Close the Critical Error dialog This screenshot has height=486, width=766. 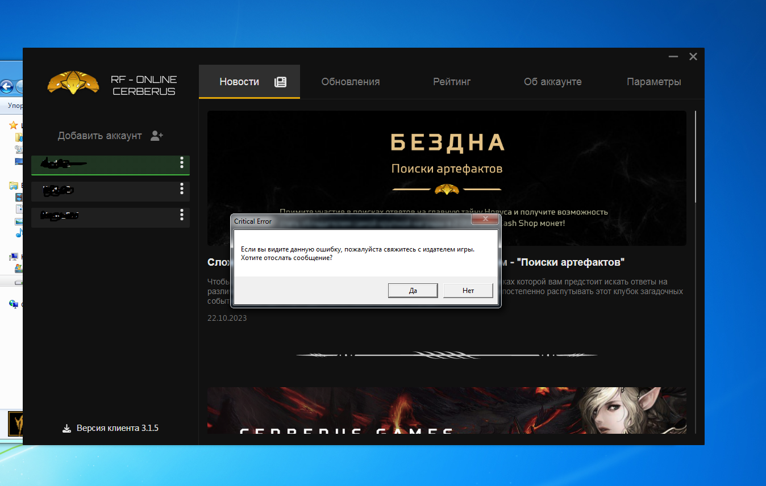[x=485, y=220]
